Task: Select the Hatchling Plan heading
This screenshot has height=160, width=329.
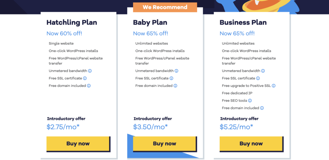Action: [x=72, y=22]
